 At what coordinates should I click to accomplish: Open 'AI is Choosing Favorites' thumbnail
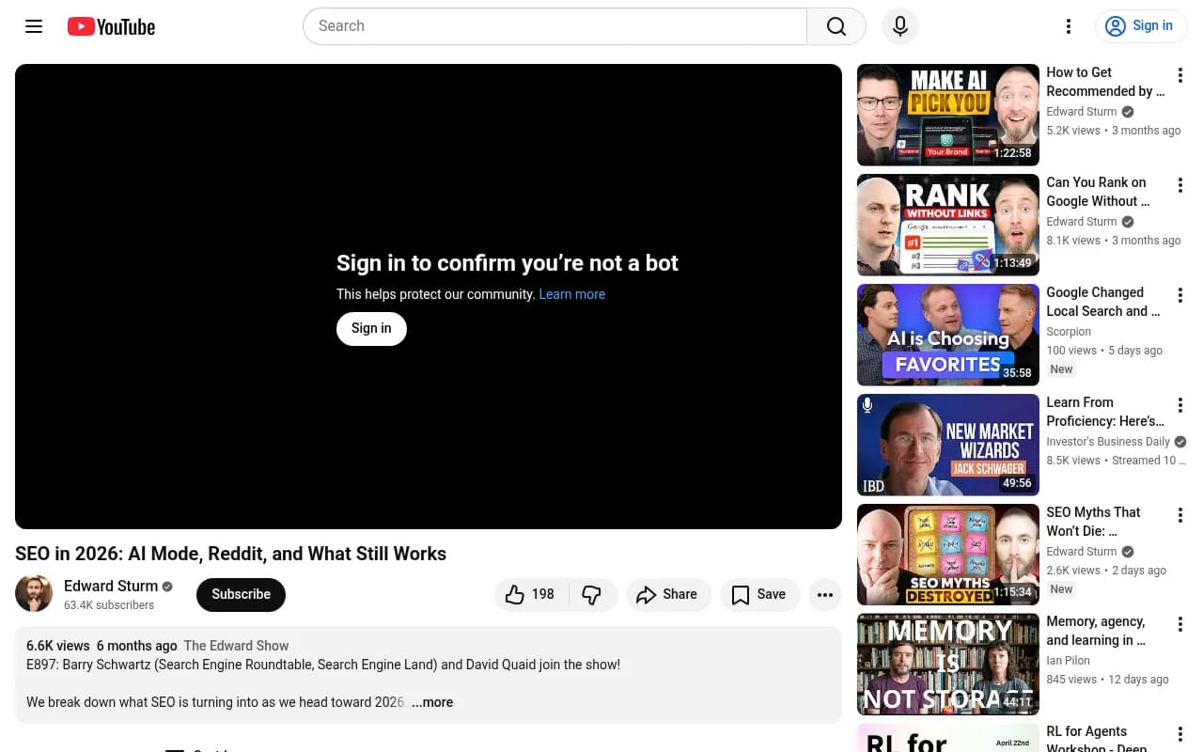948,335
